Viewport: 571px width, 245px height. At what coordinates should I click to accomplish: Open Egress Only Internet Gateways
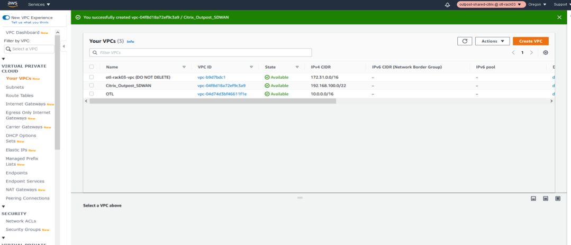(x=28, y=115)
